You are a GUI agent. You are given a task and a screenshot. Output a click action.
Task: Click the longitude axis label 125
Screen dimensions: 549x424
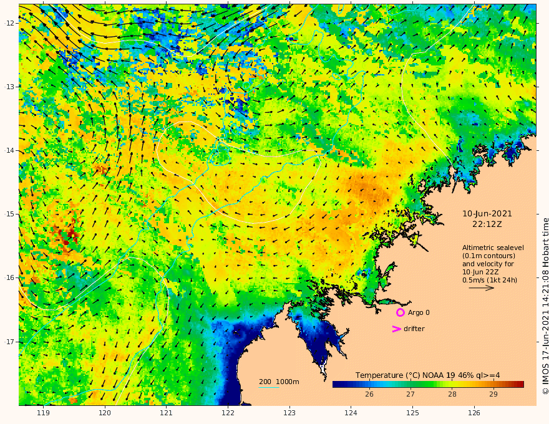413,413
